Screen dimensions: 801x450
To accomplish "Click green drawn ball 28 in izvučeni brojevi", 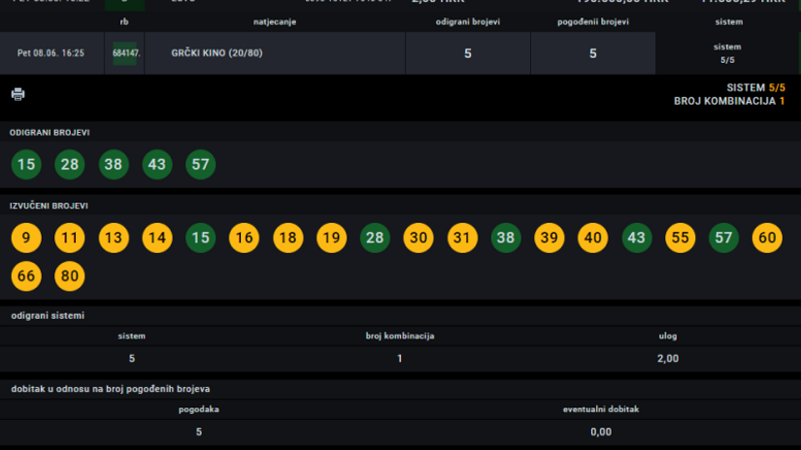I will tap(375, 238).
